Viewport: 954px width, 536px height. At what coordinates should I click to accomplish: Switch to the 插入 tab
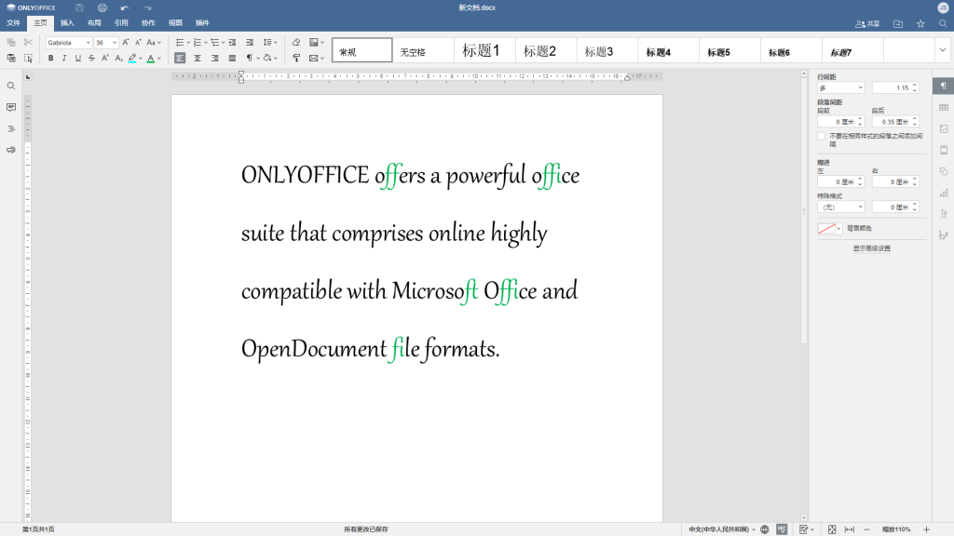(x=67, y=23)
